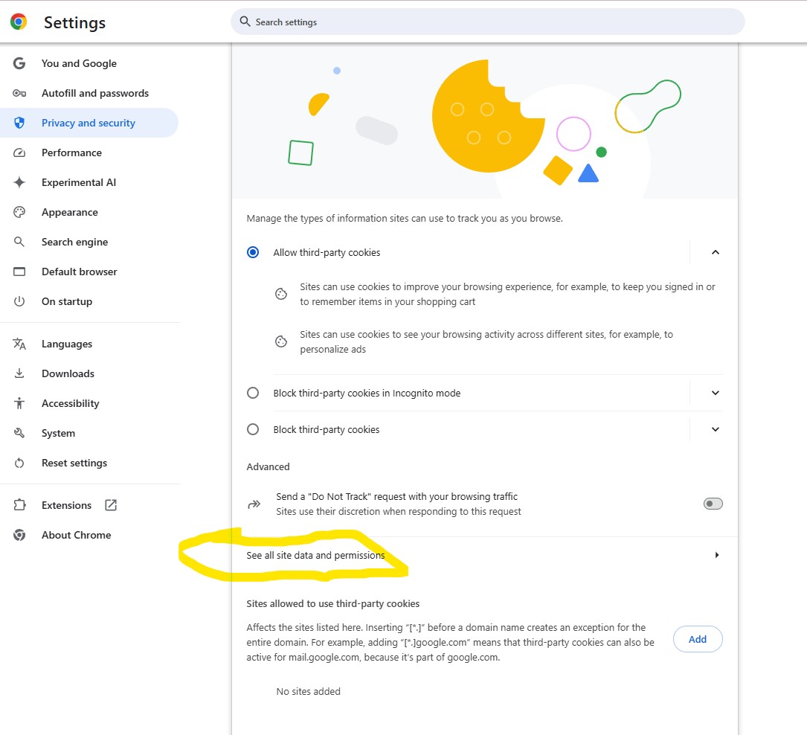Click the external link icon beside Extensions

tap(111, 505)
